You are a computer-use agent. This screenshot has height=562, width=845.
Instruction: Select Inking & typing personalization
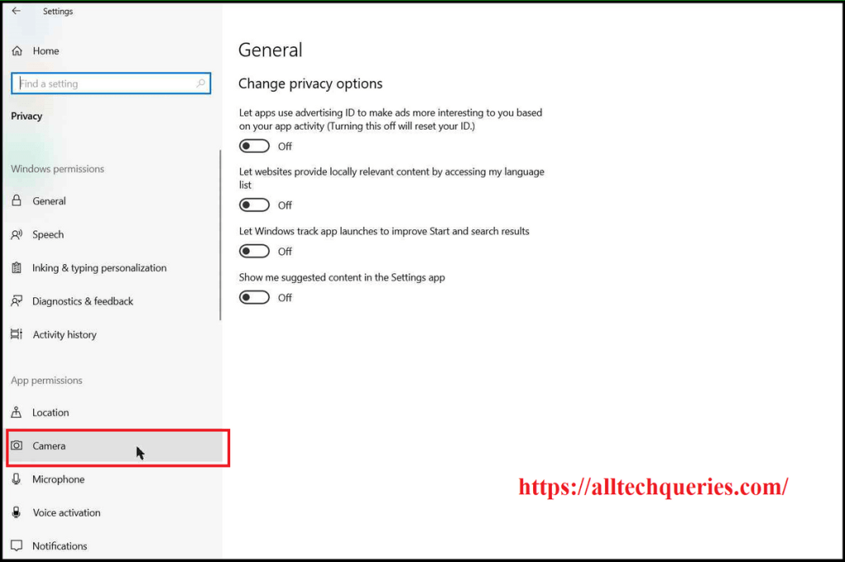99,267
